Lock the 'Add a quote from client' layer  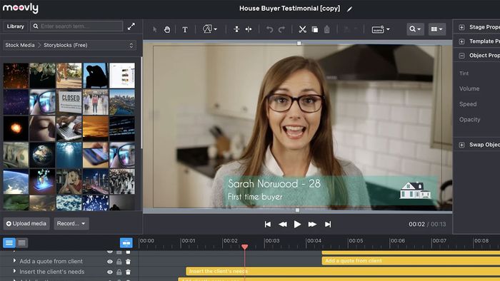click(x=119, y=262)
